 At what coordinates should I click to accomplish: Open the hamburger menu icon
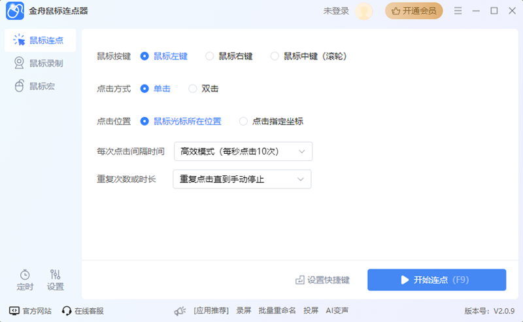tap(458, 11)
